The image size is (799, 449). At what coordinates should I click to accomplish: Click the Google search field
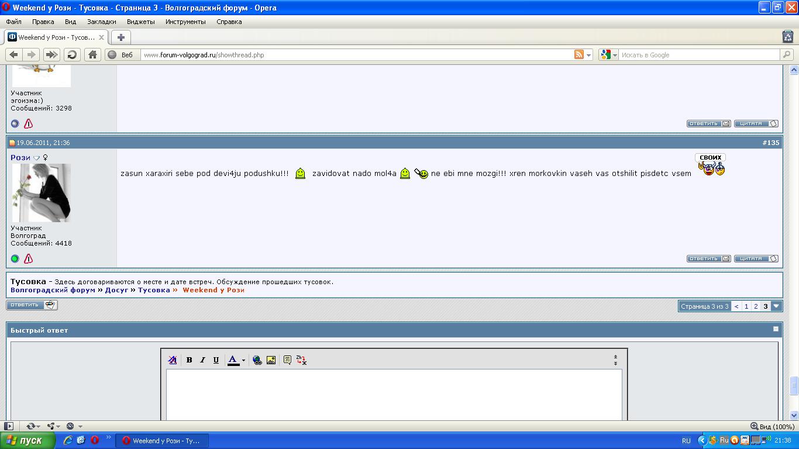pos(700,55)
